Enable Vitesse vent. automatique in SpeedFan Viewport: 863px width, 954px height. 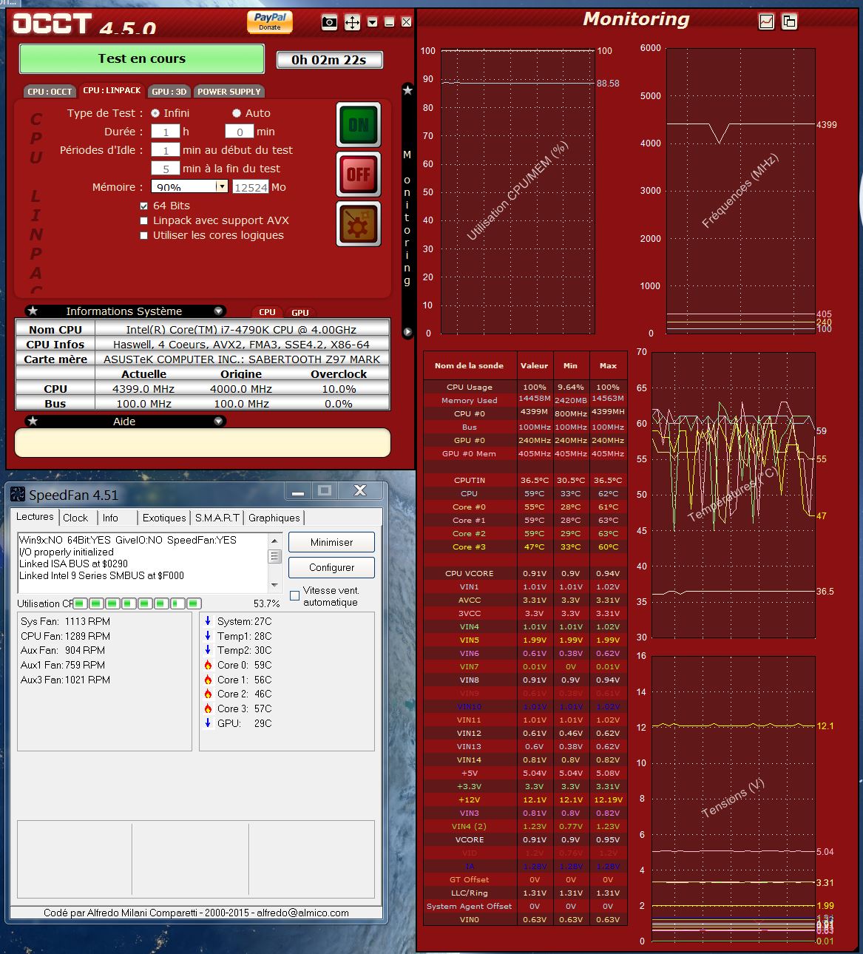294,595
